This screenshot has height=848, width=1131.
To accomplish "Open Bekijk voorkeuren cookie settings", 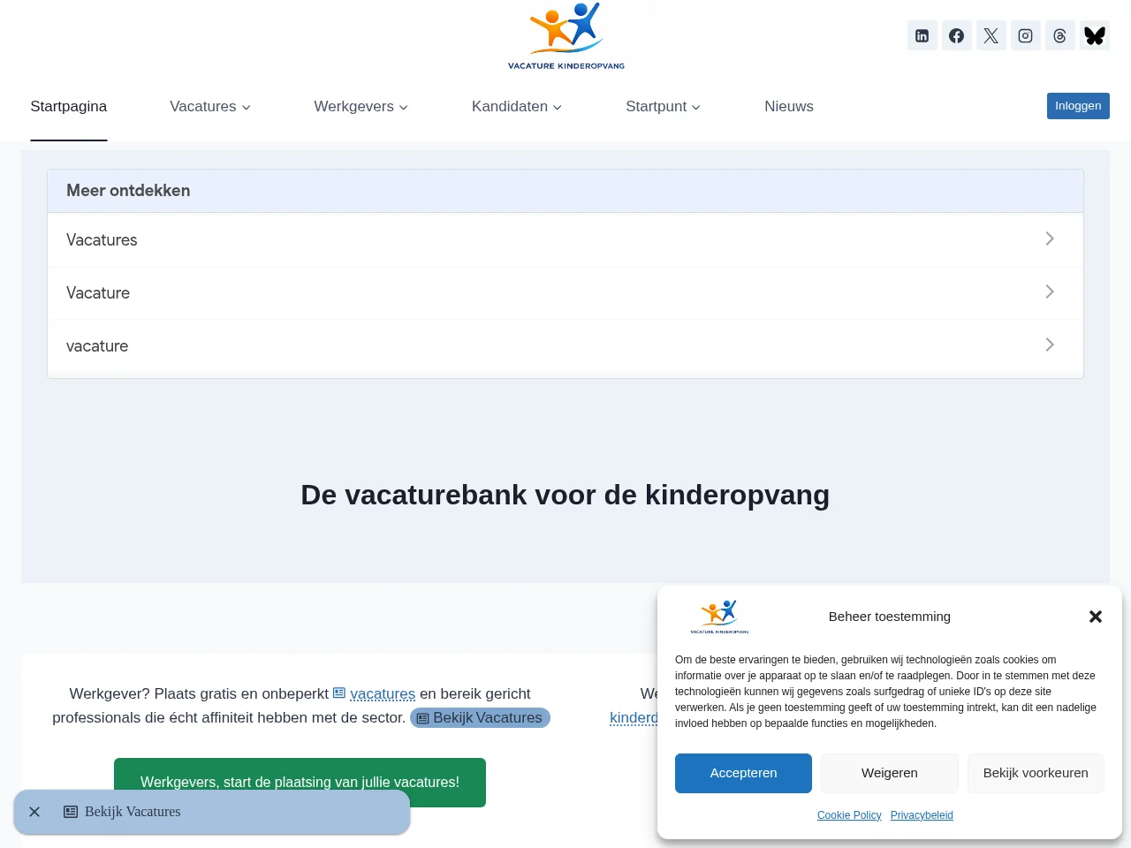I will (1036, 773).
